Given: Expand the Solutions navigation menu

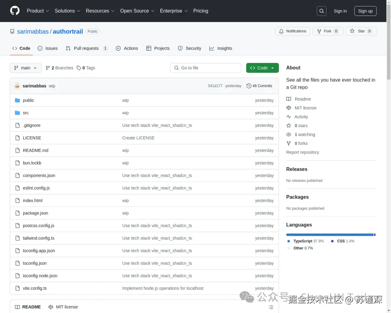Looking at the screenshot, I should tap(67, 11).
